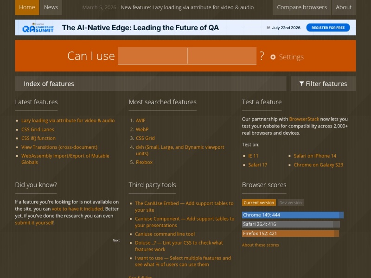Viewport: 371px width, 278px height.
Task: Click the Filter features funnel icon
Action: pos(301,84)
